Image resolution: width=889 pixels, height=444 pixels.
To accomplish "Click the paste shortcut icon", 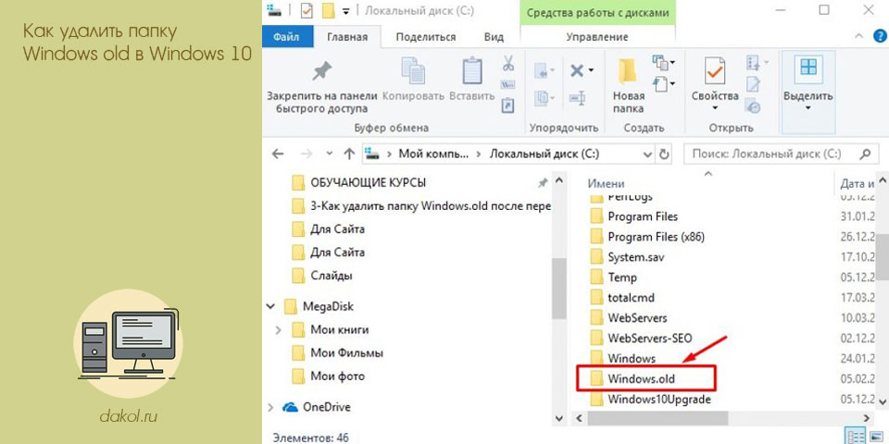I will pos(508,105).
